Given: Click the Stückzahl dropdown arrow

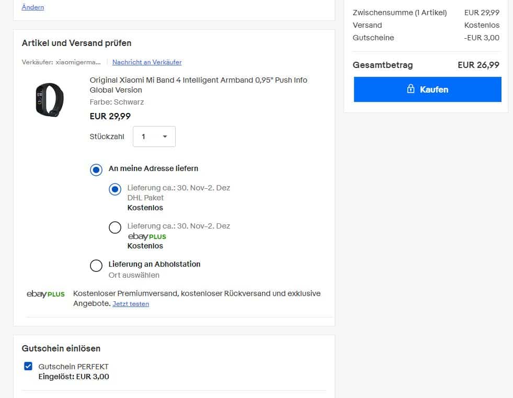Looking at the screenshot, I should tap(165, 137).
